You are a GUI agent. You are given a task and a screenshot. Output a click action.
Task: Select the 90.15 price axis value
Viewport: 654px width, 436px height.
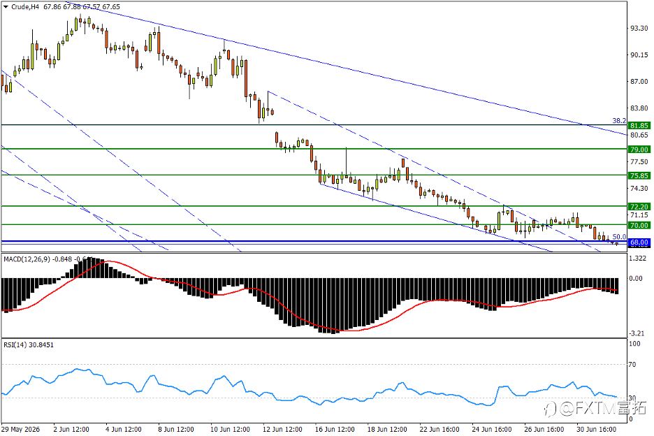point(639,55)
